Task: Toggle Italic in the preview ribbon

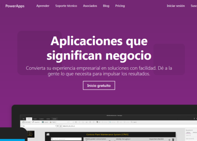Action: tap(80, 122)
